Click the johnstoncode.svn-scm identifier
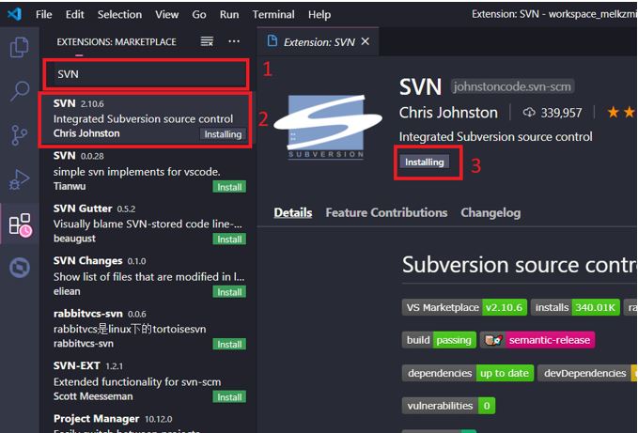Image resolution: width=638 pixels, height=433 pixels. coord(512,86)
